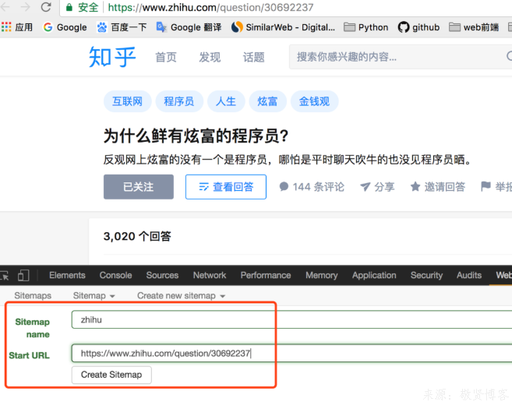This screenshot has width=512, height=402.
Task: Expand the Create new sitemap dropdown
Action: coord(182,295)
